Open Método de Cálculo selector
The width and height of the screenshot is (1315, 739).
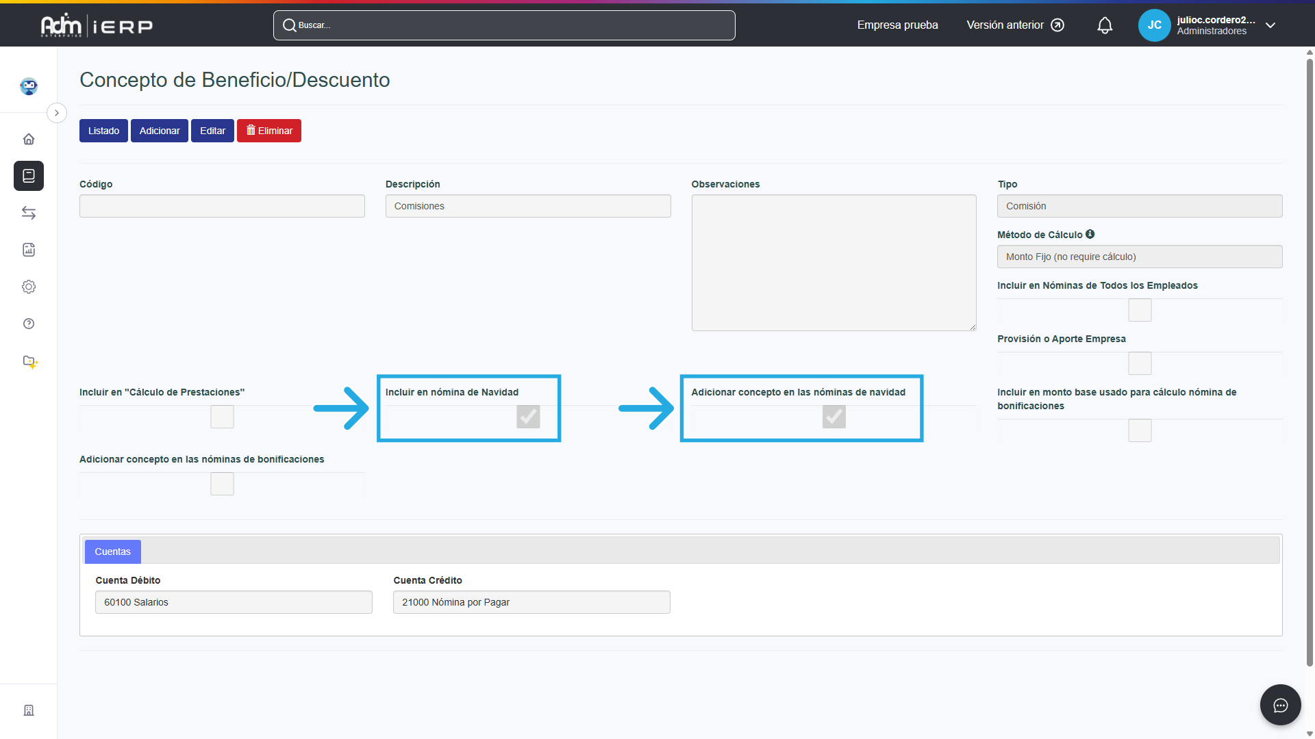coord(1140,257)
